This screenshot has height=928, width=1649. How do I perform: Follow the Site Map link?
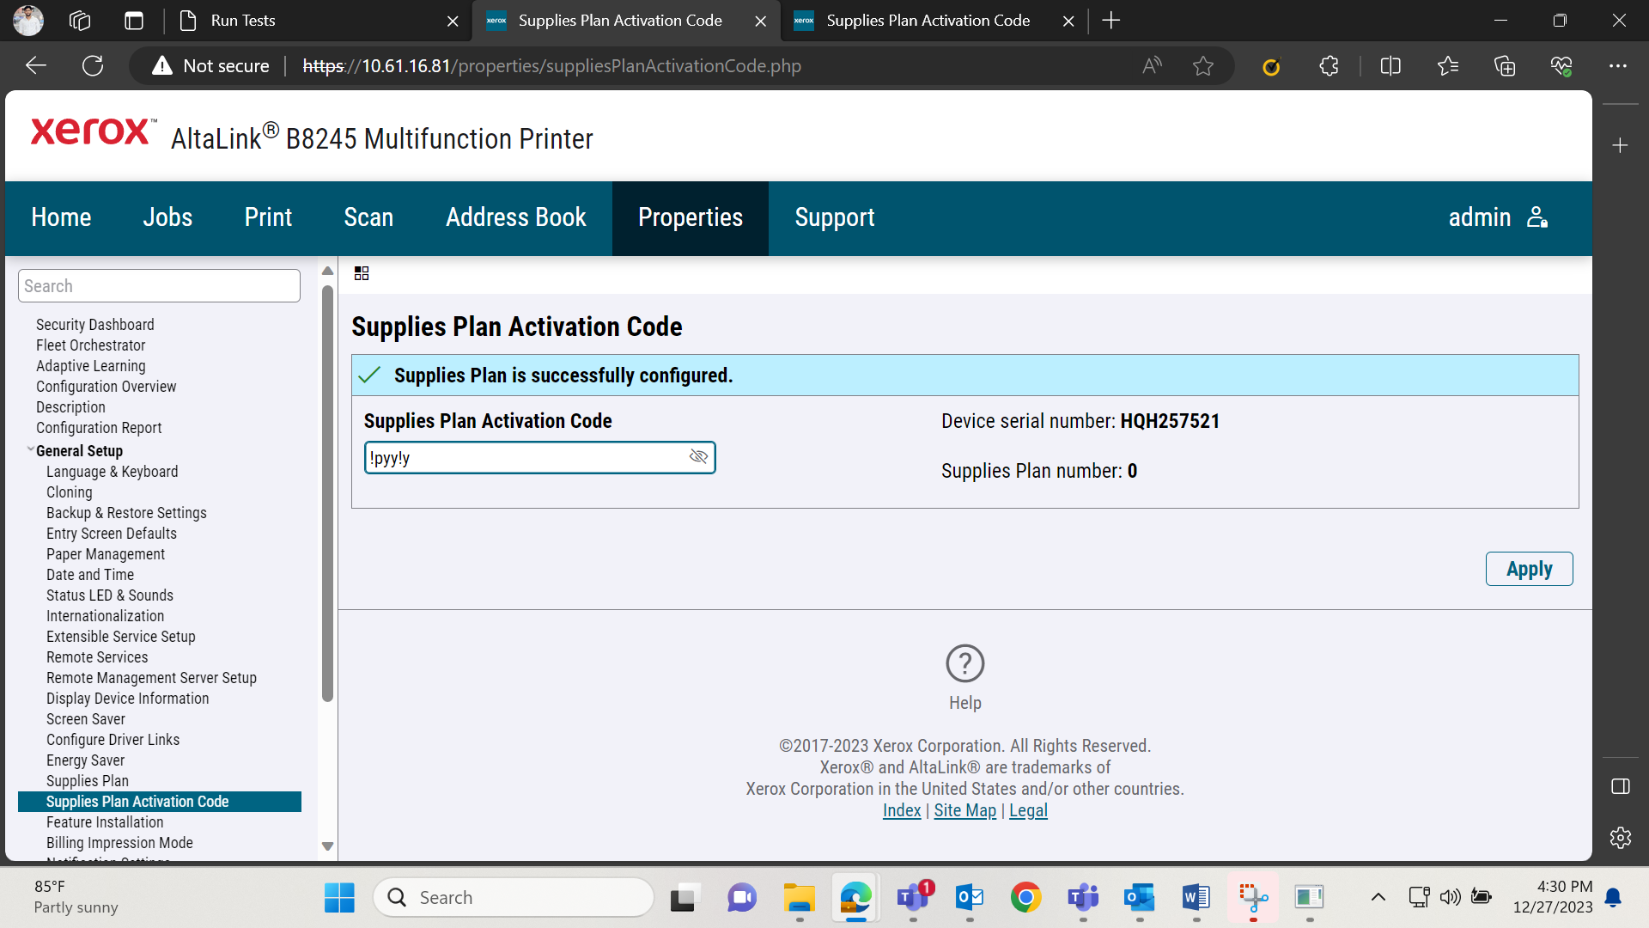point(964,810)
